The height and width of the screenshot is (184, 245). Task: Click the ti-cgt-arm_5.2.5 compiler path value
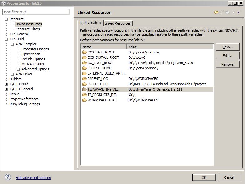click(161, 63)
